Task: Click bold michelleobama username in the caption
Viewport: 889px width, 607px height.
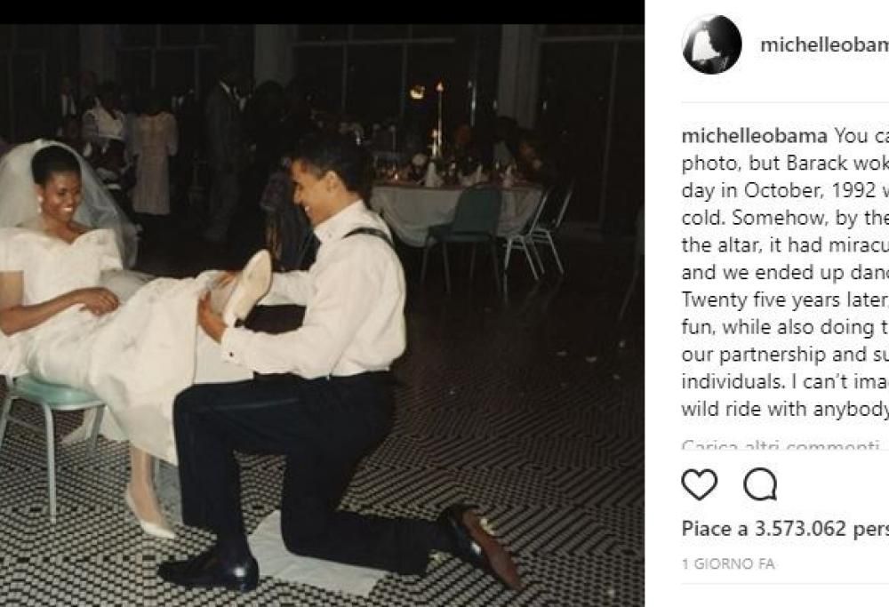Action: tap(755, 136)
